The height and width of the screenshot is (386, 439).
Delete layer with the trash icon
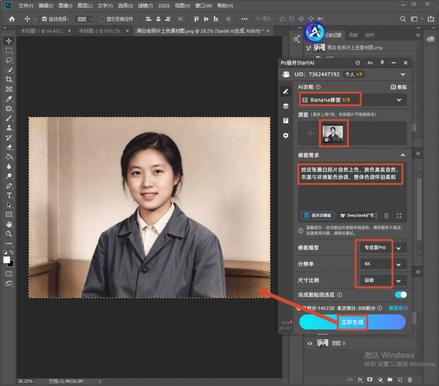click(409, 380)
